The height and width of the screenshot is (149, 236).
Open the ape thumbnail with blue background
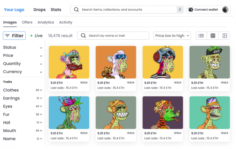click(69, 112)
